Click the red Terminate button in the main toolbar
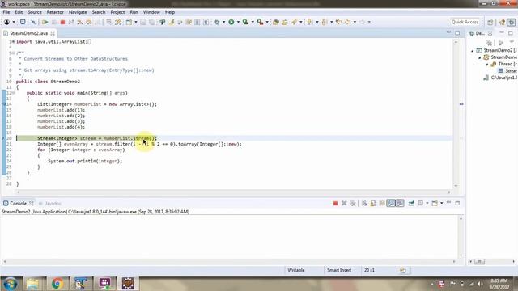518x291 pixels. (x=62, y=22)
